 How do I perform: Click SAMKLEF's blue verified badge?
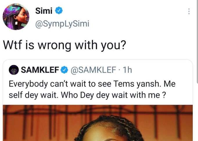point(64,70)
